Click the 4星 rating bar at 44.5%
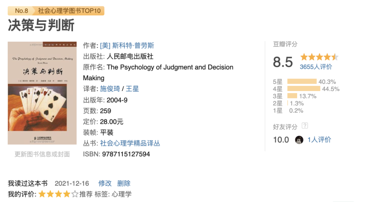The image size is (365, 202). (304, 89)
